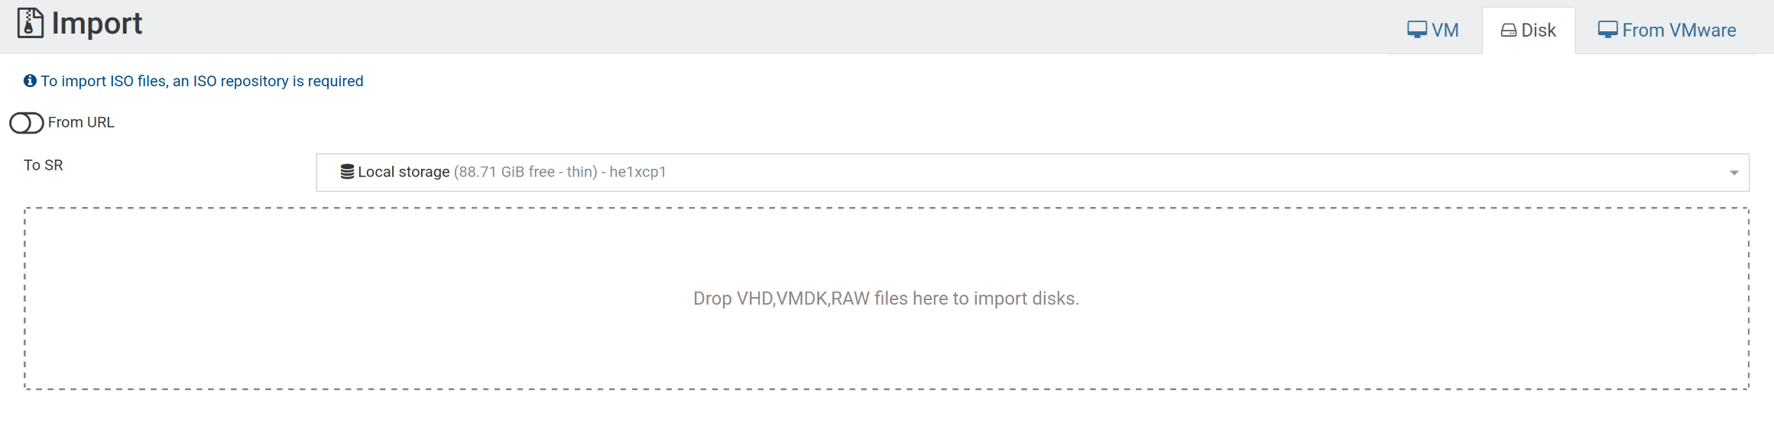1774x436 pixels.
Task: Click the Import zip file icon
Action: tap(31, 23)
